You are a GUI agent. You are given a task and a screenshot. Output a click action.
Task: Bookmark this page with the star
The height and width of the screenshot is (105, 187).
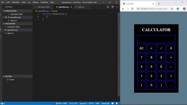click(x=172, y=9)
